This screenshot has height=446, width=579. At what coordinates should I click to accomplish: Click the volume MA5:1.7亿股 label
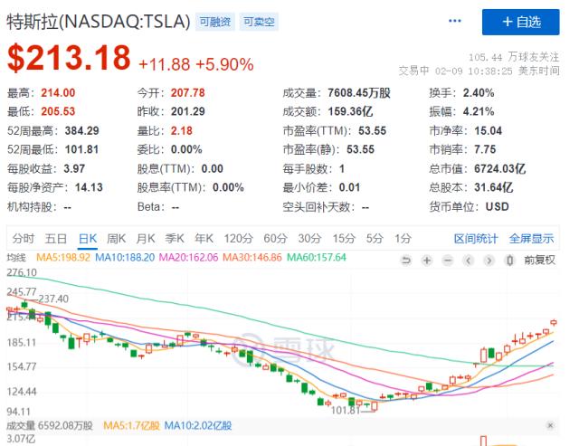tap(131, 426)
